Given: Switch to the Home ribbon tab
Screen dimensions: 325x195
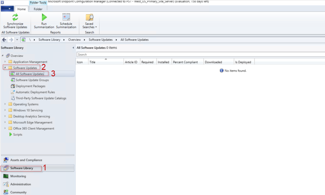Looking at the screenshot, I should [22, 9].
